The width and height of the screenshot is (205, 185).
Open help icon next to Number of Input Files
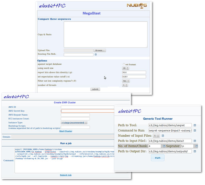coord(163,136)
